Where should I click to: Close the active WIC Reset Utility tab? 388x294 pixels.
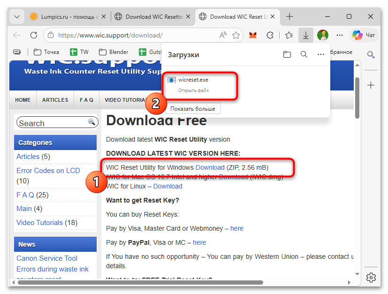coord(273,16)
